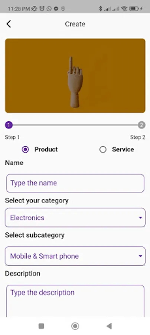Select the Product radio button

[x=25, y=149]
